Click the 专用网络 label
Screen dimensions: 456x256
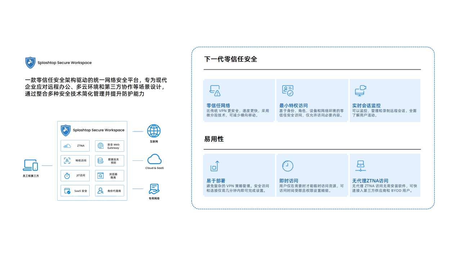(x=154, y=198)
